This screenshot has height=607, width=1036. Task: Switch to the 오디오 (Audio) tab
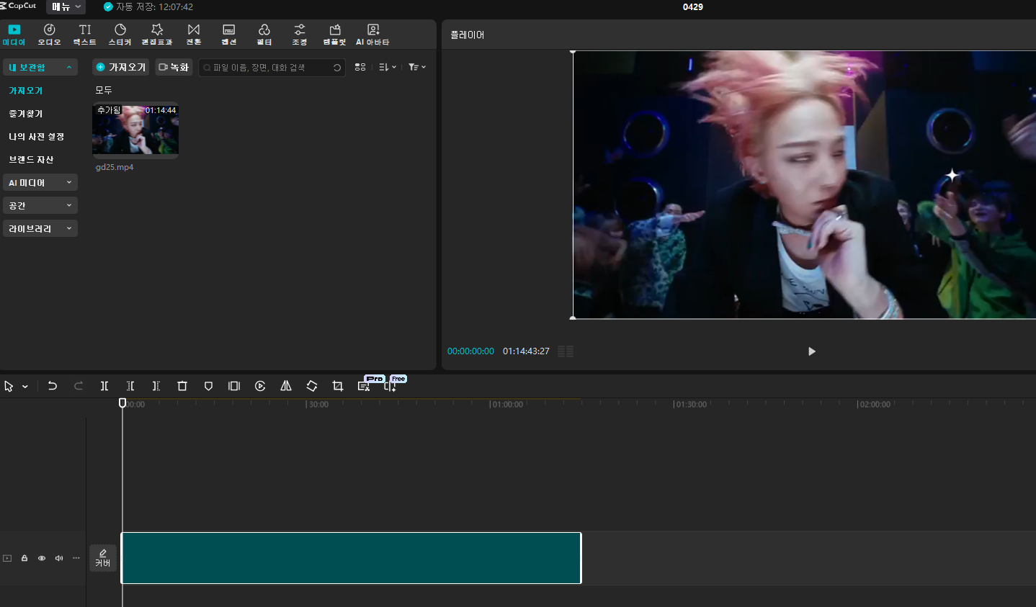pyautogui.click(x=49, y=34)
